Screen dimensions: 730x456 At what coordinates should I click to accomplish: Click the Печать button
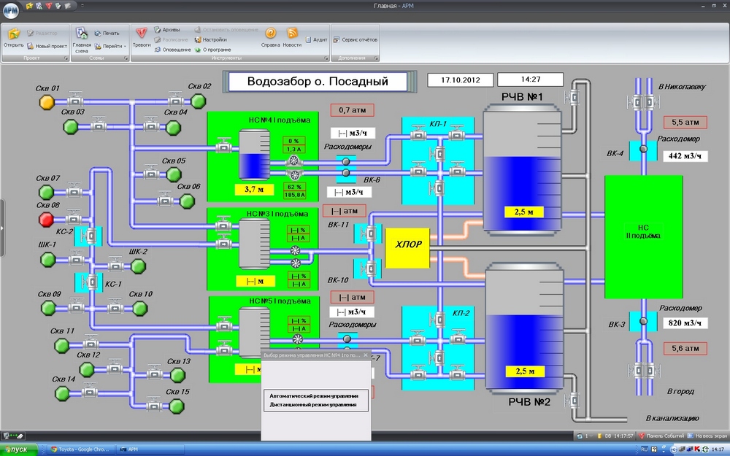pyautogui.click(x=107, y=33)
